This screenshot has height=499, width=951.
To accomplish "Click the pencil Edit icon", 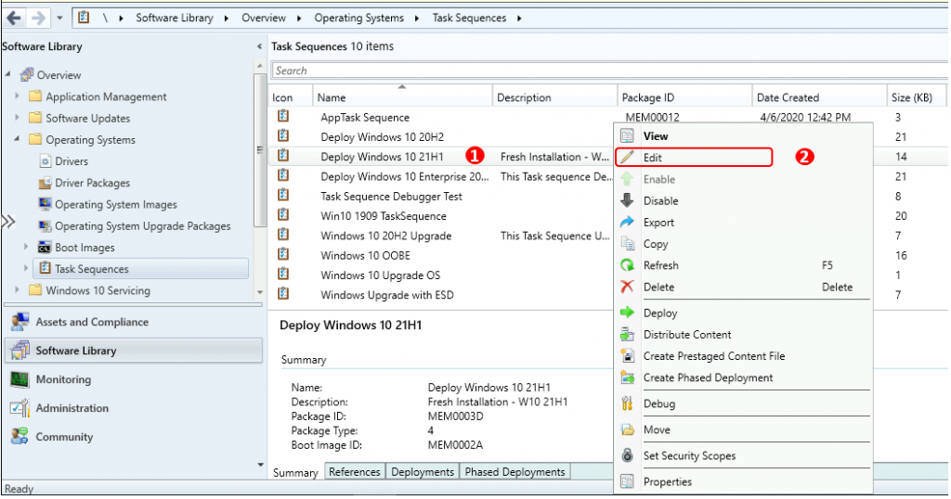I will coord(627,158).
